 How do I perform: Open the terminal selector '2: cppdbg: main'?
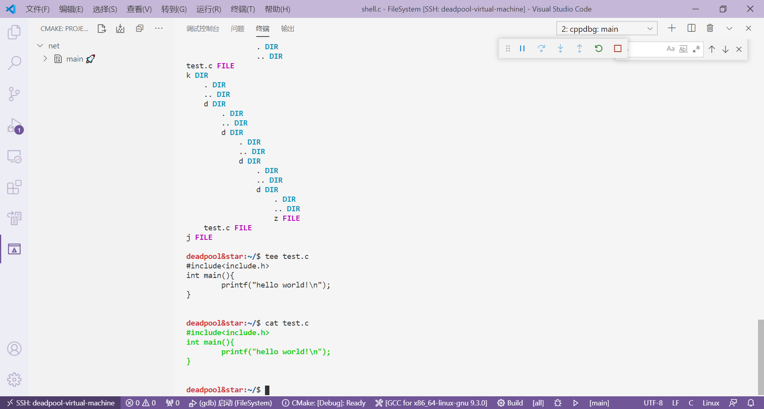coord(607,29)
